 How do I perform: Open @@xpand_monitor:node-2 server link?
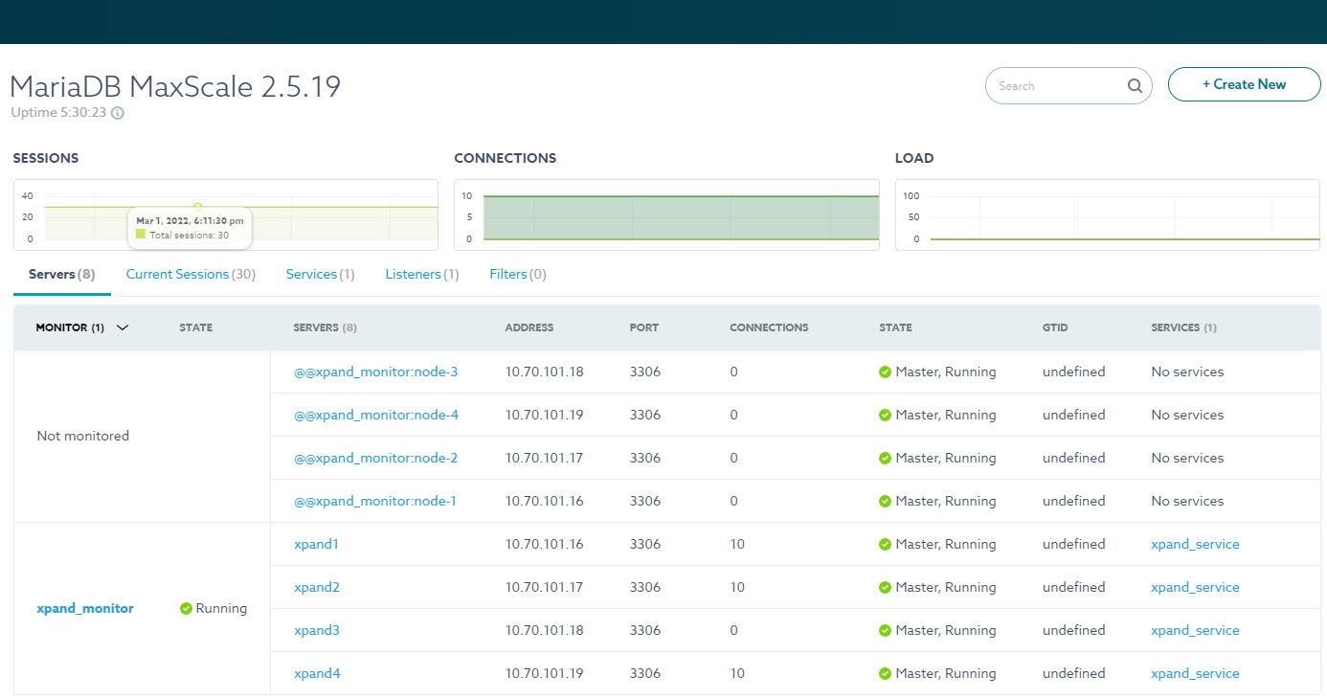(x=375, y=458)
